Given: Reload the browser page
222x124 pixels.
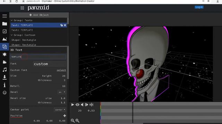Looking at the screenshot, I should point(17,1).
